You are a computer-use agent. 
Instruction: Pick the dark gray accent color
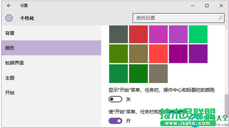pyautogui.click(x=118, y=34)
